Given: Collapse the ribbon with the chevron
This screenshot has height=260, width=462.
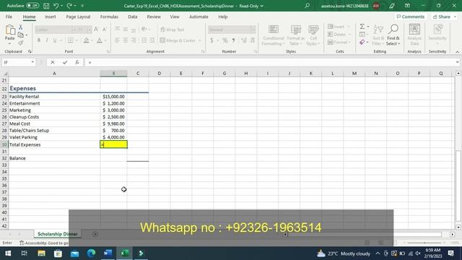Looking at the screenshot, I should tap(457, 52).
